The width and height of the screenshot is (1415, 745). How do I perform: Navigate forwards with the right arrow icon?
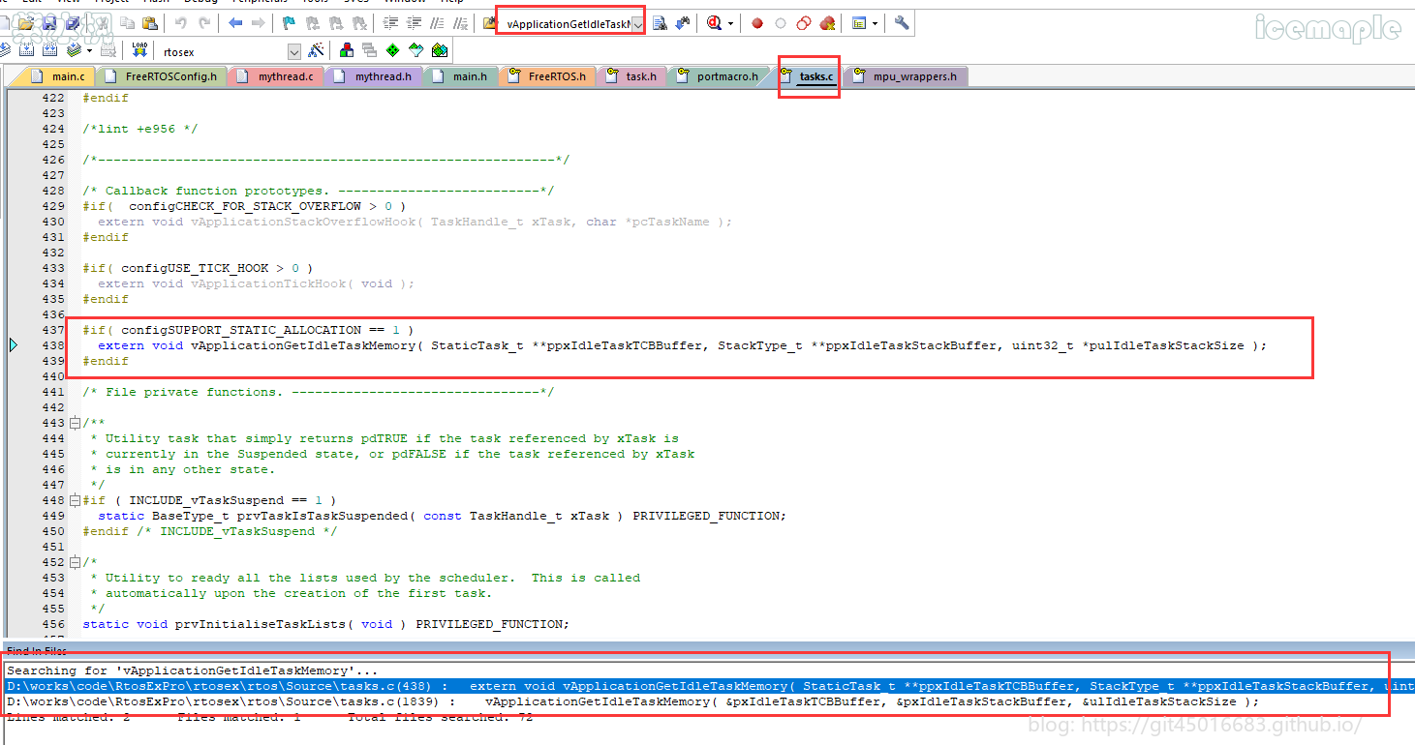pos(259,22)
